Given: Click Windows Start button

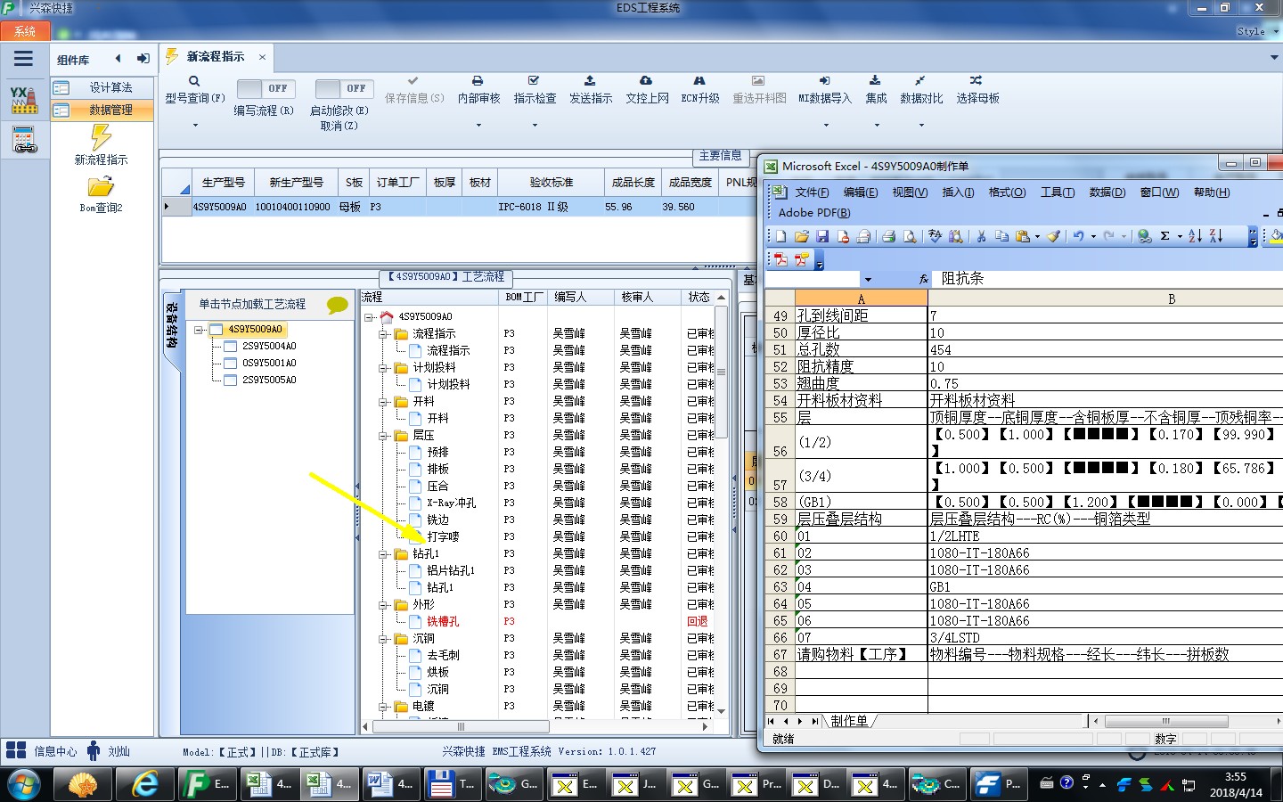Looking at the screenshot, I should pos(23,784).
